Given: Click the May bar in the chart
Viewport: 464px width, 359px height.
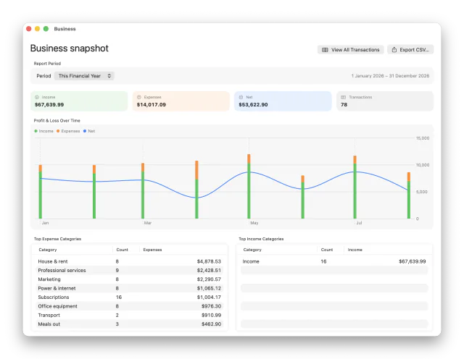Looking at the screenshot, I should pyautogui.click(x=249, y=187).
